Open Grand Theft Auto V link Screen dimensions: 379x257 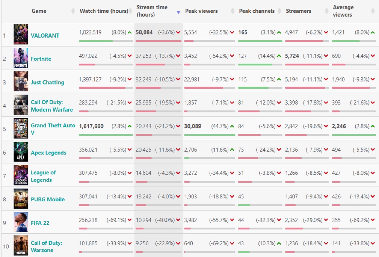[x=53, y=129]
